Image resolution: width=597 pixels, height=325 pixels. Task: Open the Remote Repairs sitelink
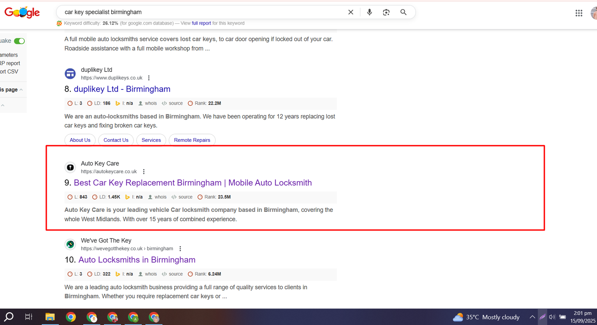[192, 140]
